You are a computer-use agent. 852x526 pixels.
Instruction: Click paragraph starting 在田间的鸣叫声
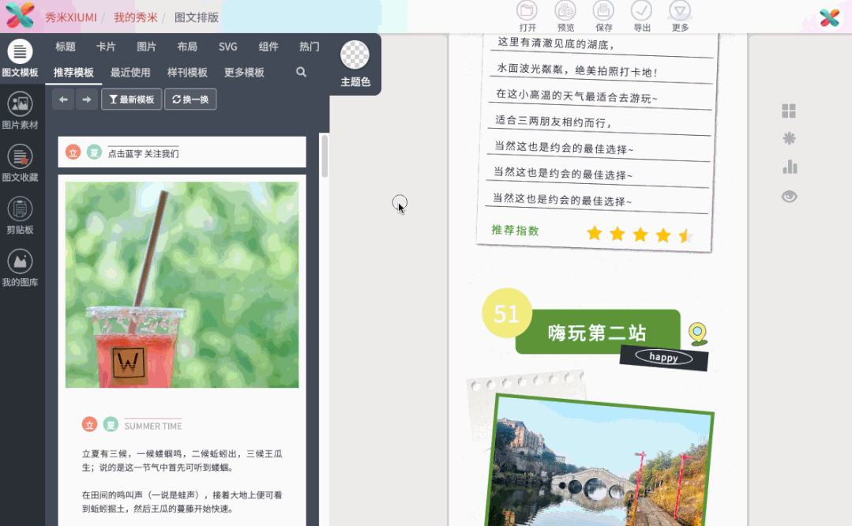point(182,502)
